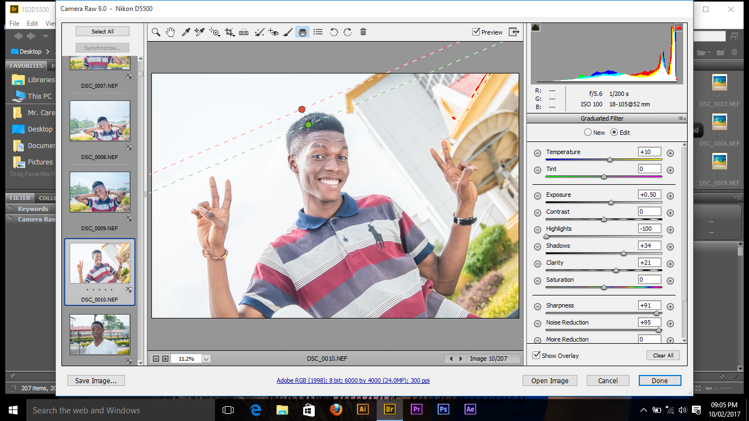Open Camera Raw preferences list icon

318,32
